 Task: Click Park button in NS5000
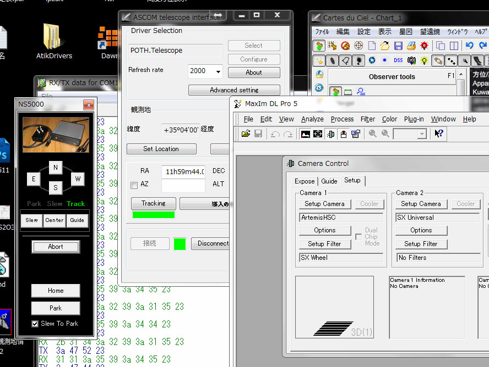tap(56, 308)
